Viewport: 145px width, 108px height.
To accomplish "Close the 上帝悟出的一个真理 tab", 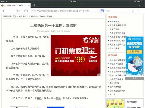I will (x=28, y=5).
